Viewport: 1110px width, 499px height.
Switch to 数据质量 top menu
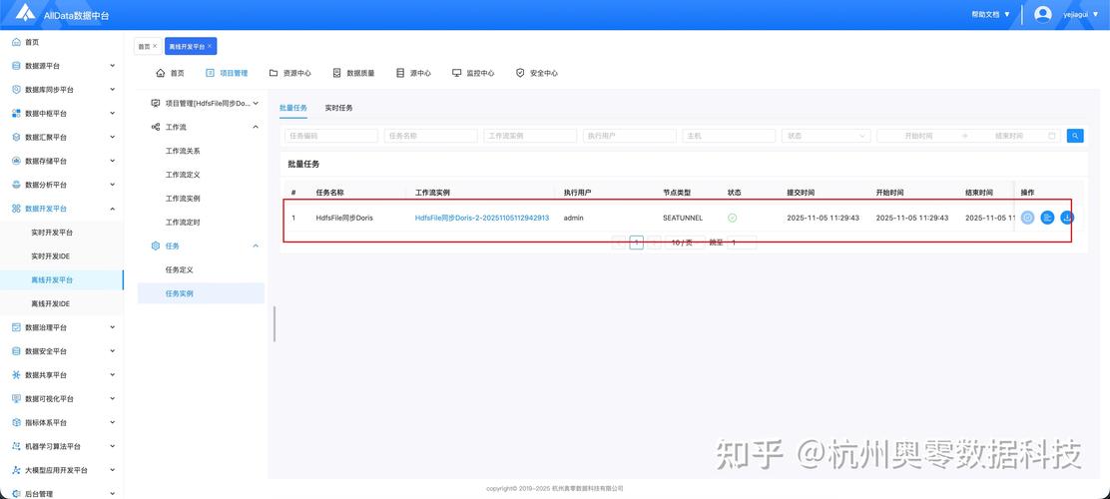click(x=353, y=73)
